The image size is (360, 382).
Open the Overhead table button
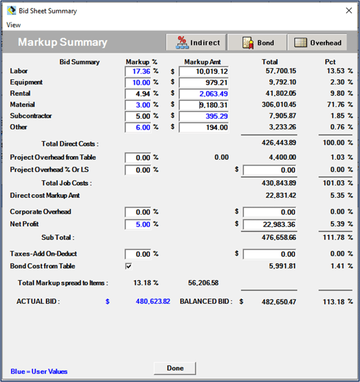(318, 42)
